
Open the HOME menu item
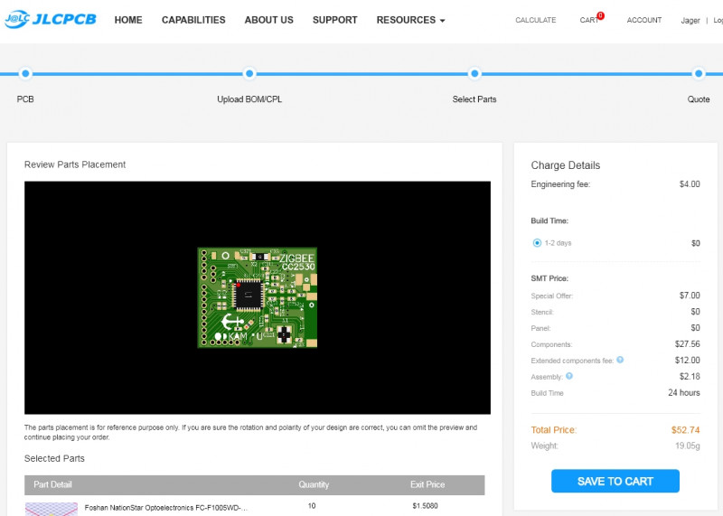point(128,20)
